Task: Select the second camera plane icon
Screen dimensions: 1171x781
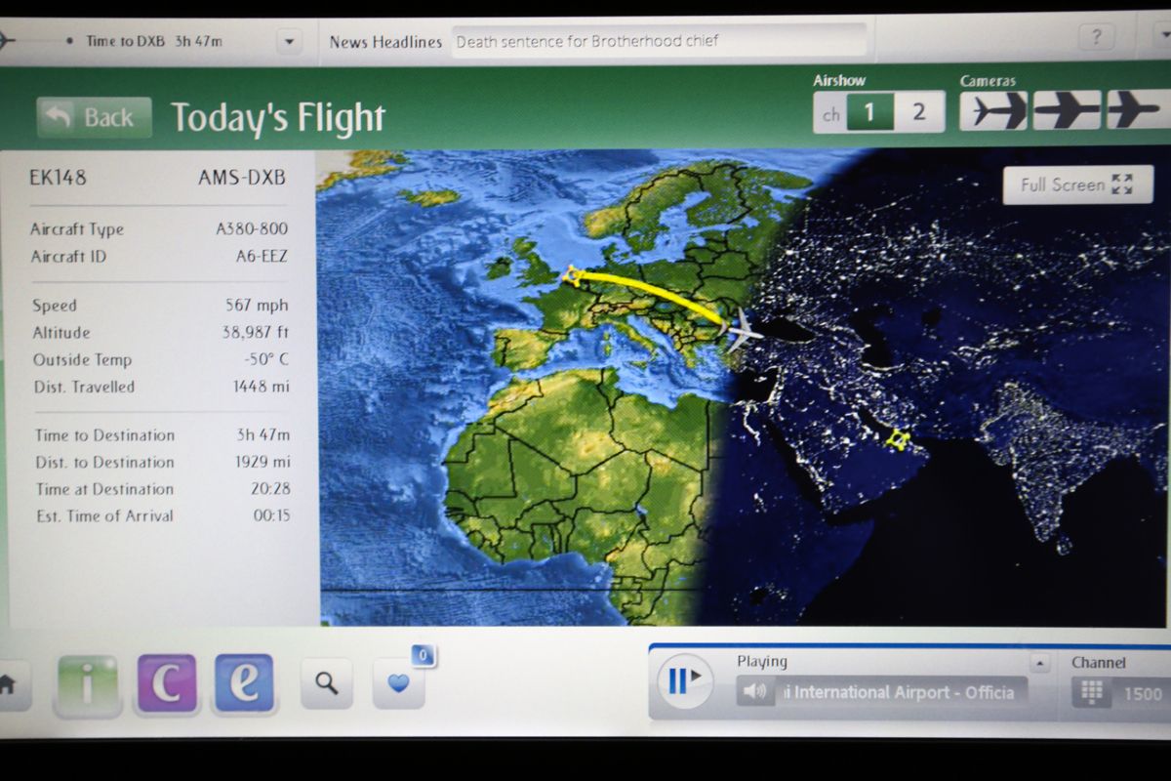Action: 1067,110
